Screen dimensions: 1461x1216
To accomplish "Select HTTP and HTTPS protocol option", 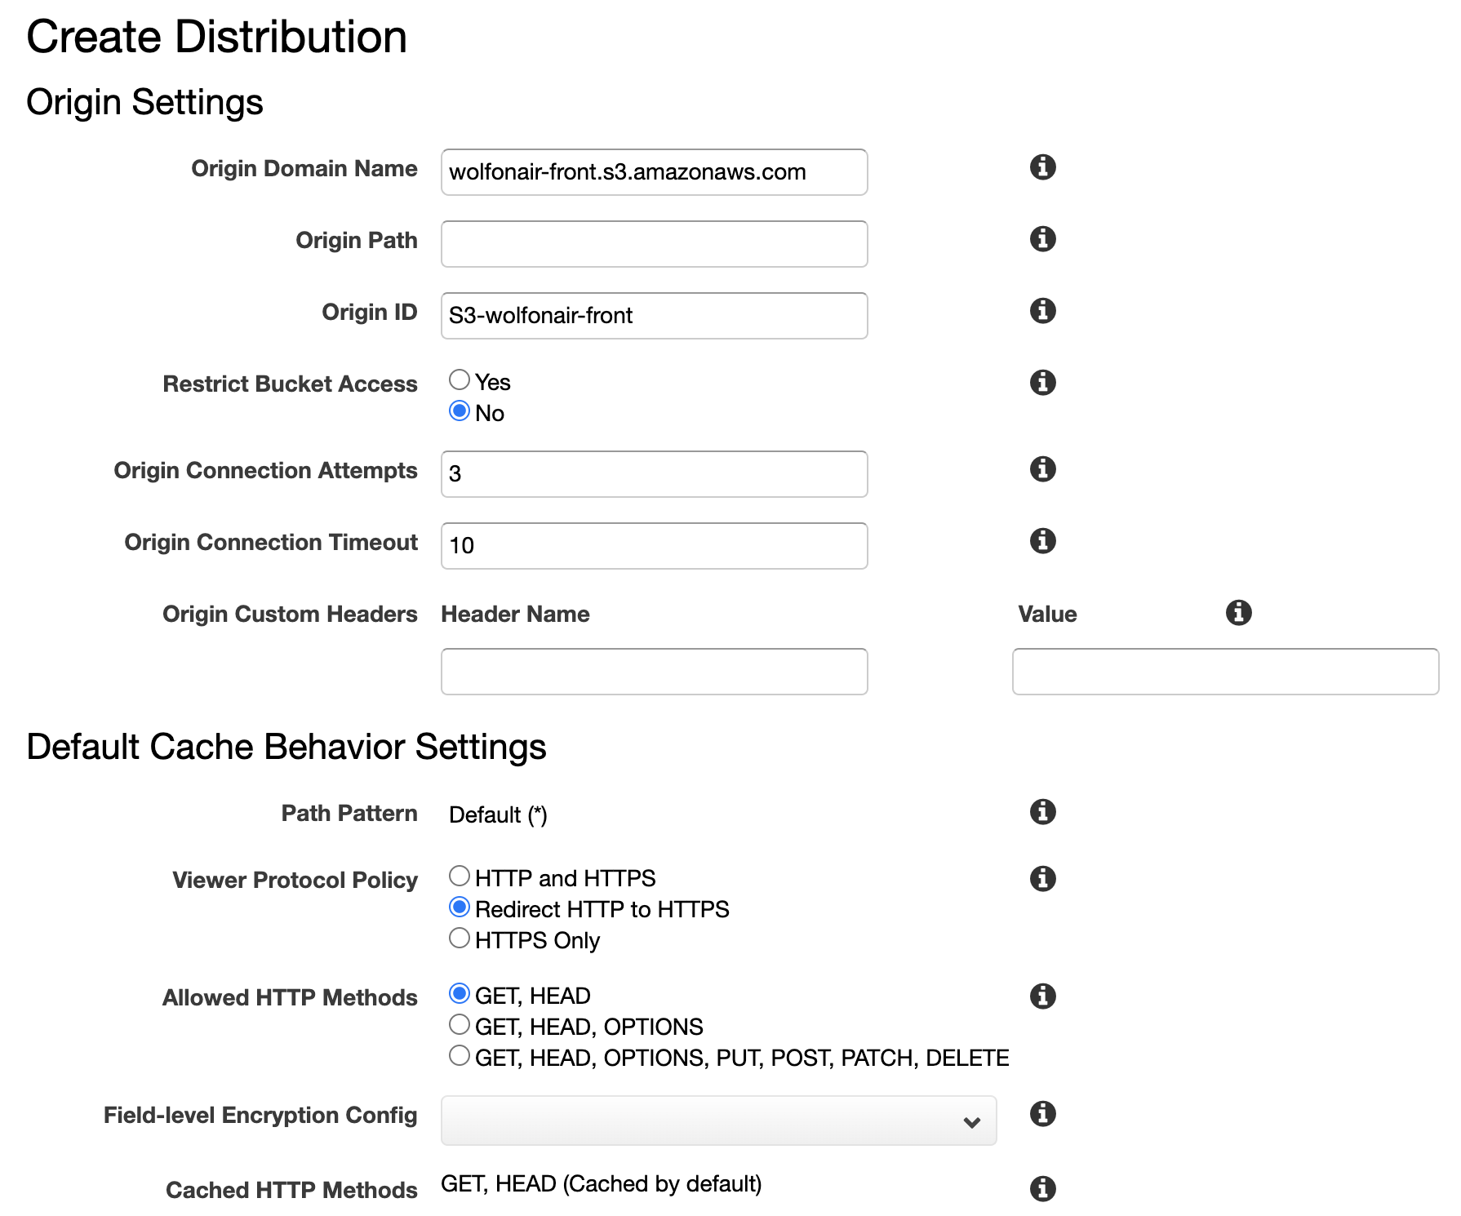I will pos(460,875).
